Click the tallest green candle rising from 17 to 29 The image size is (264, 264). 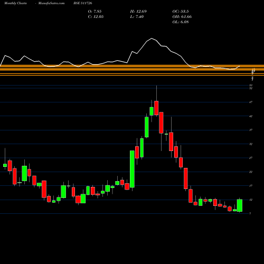point(132,169)
